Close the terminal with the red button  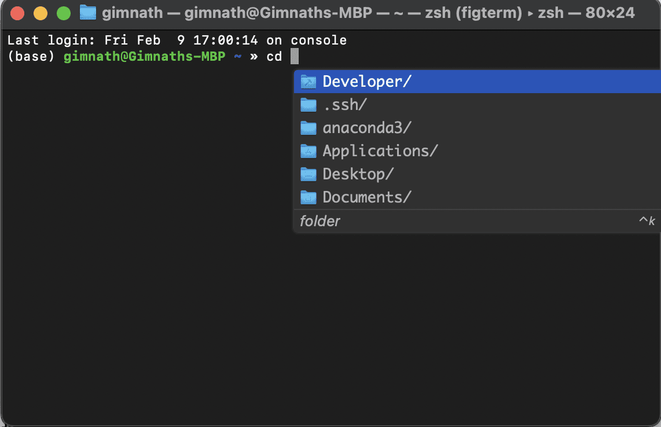[17, 13]
